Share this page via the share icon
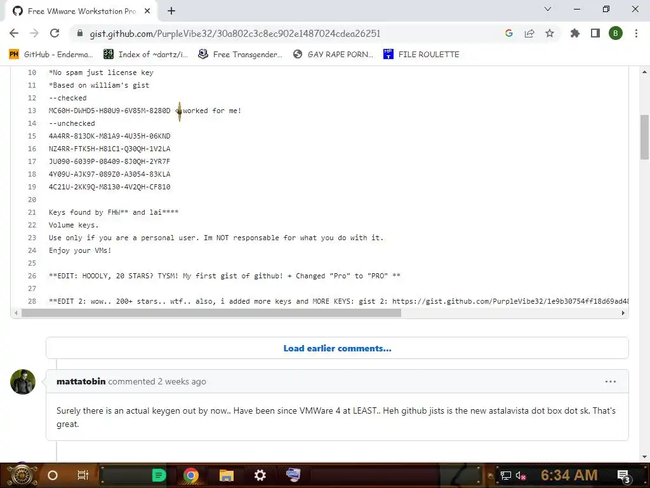Image resolution: width=650 pixels, height=488 pixels. [x=529, y=33]
